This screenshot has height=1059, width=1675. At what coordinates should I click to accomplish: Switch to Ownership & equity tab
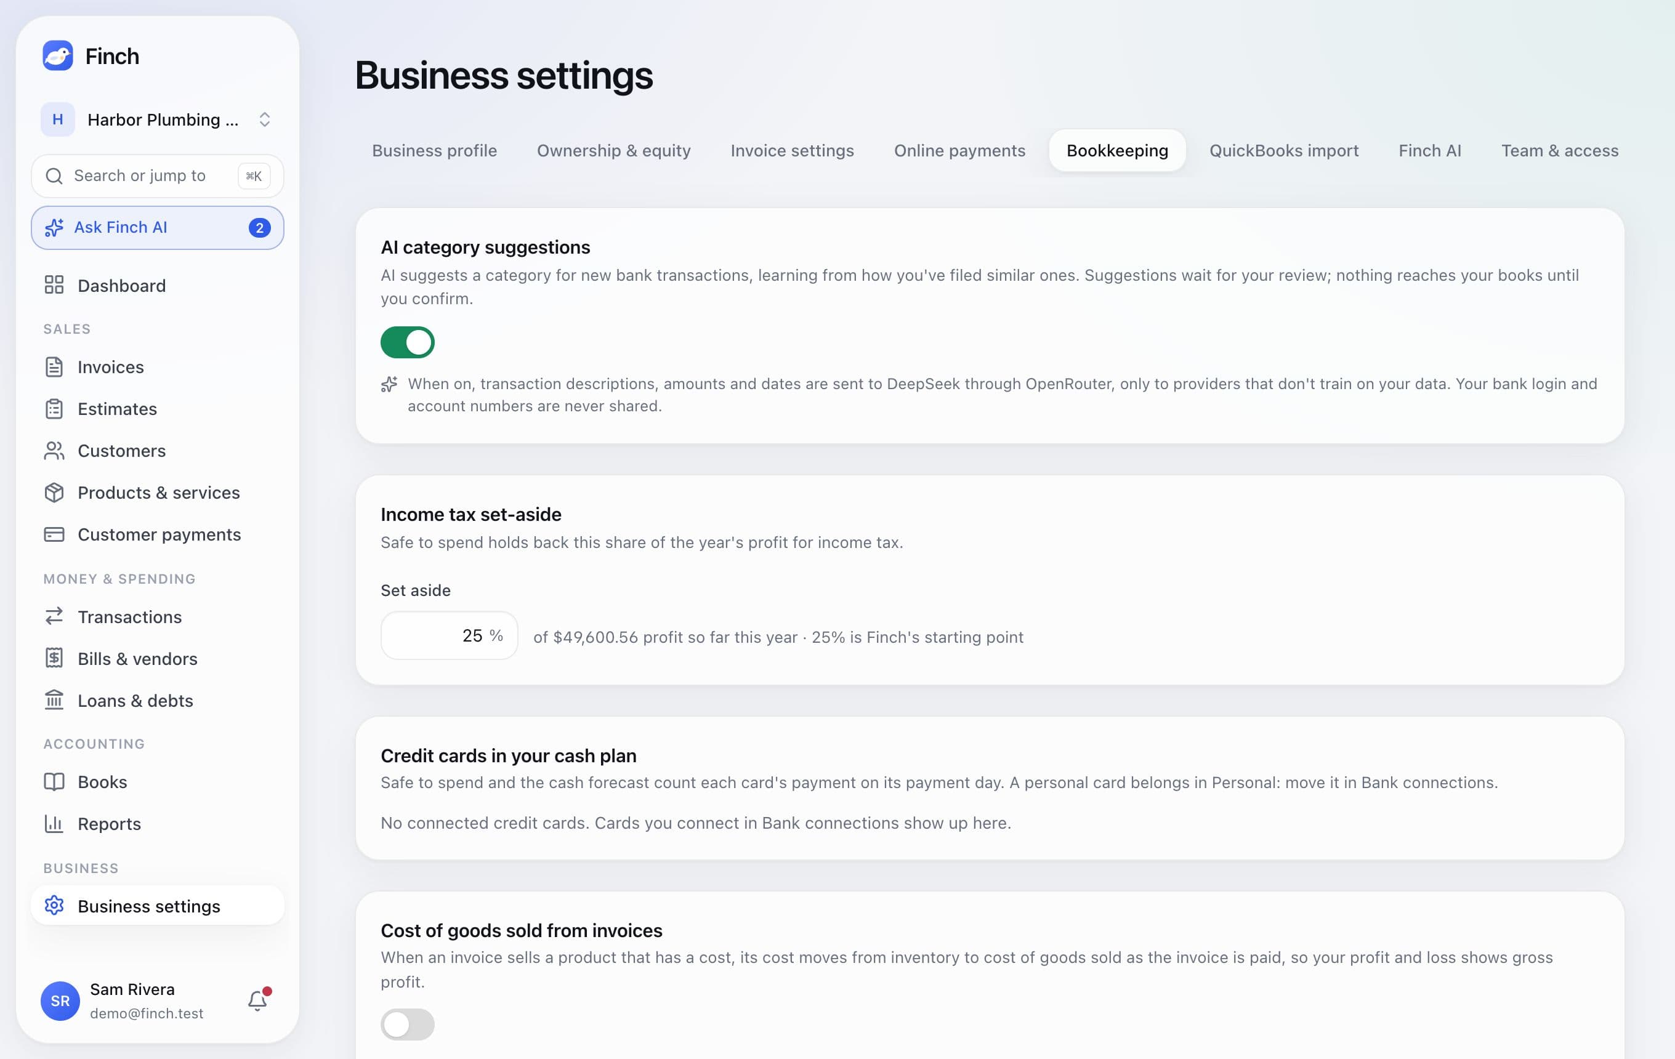(613, 150)
